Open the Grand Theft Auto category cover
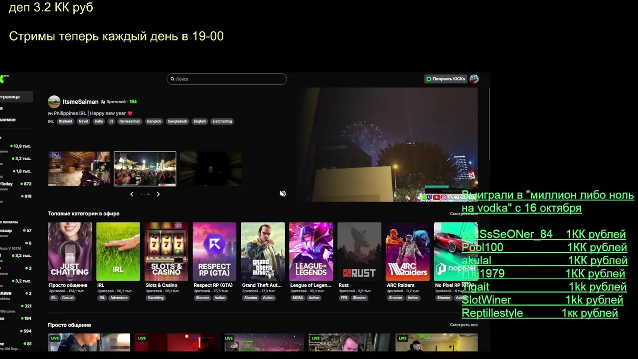This screenshot has height=359, width=638. (x=263, y=251)
